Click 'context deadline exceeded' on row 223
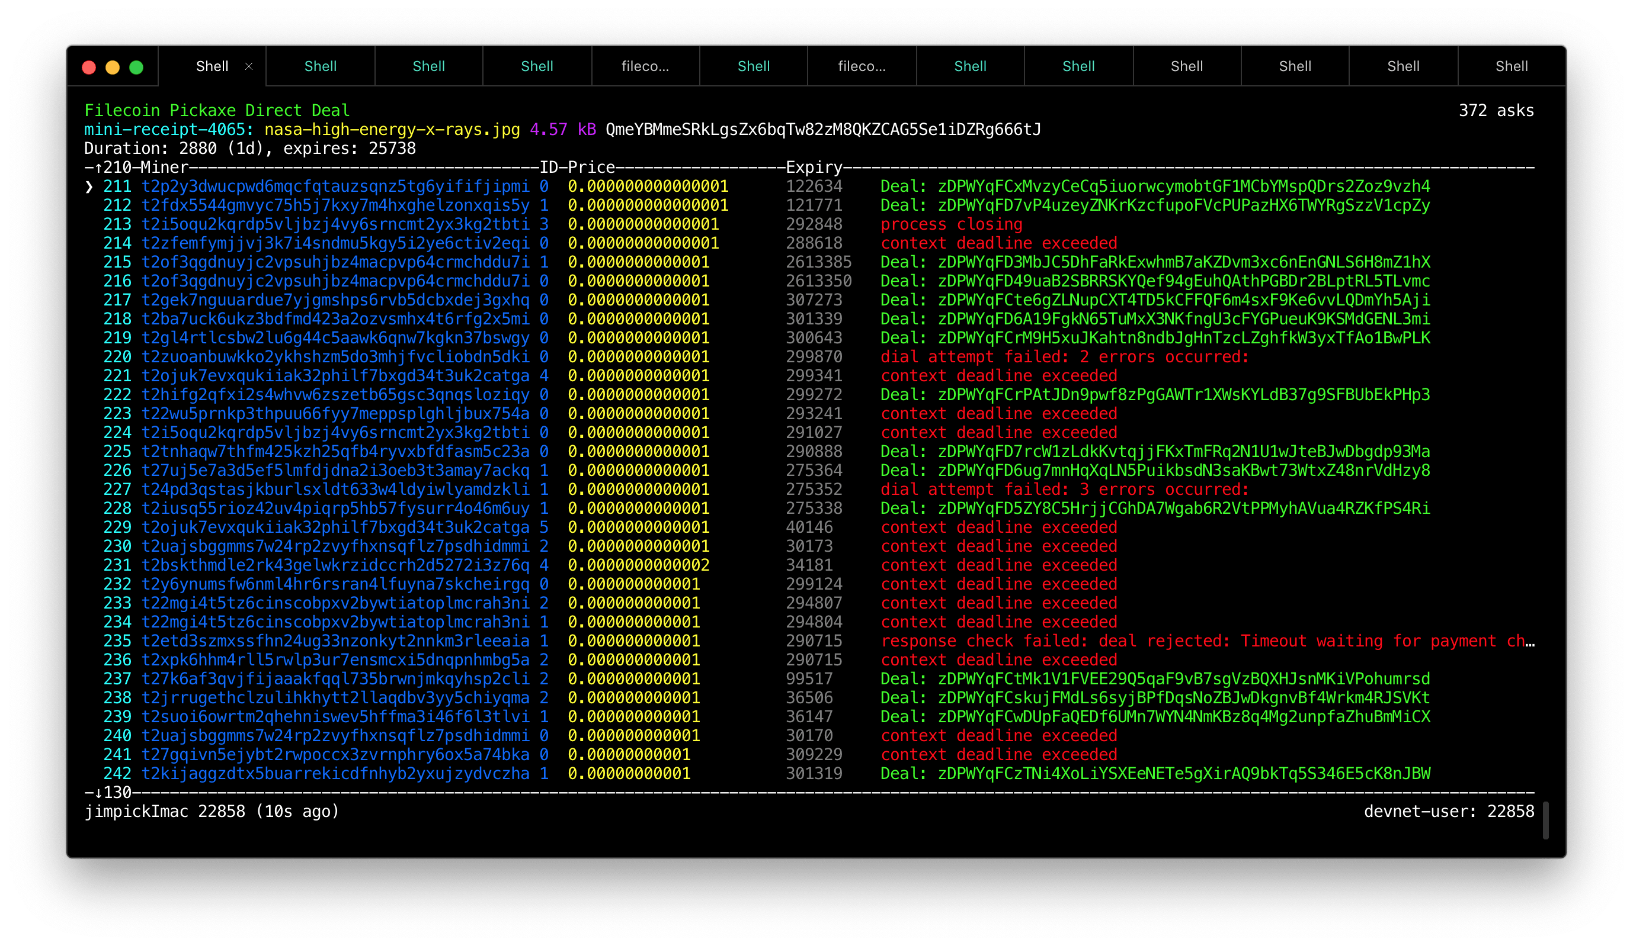 coord(998,414)
